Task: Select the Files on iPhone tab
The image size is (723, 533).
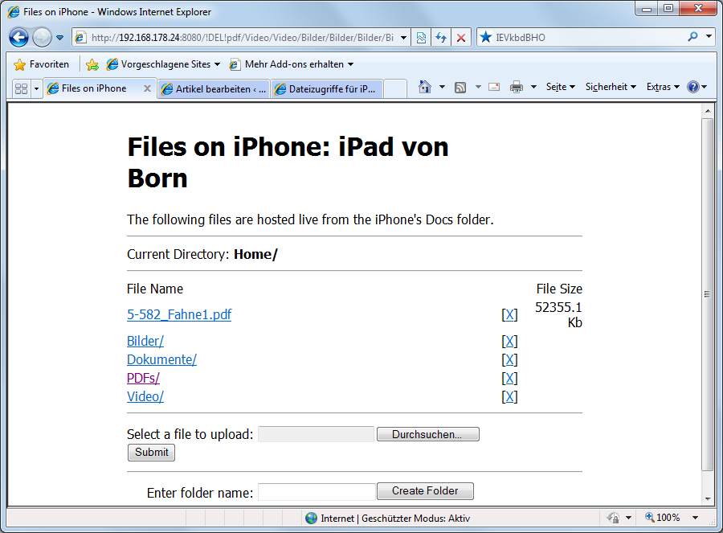Action: pos(94,88)
